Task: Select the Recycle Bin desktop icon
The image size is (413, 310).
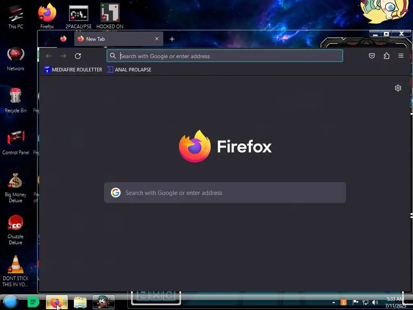Action: [16, 101]
